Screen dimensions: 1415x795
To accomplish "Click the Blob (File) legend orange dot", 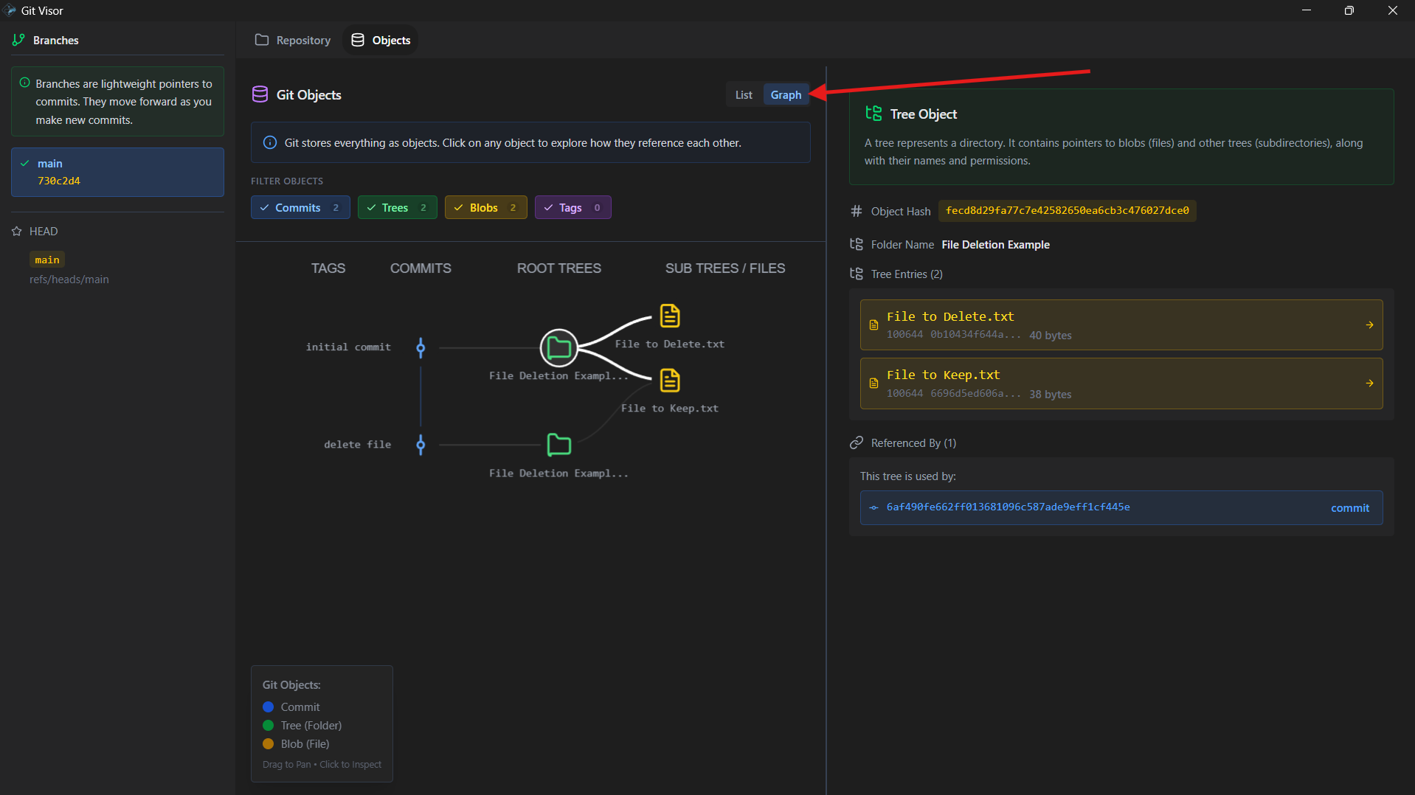I will point(269,744).
